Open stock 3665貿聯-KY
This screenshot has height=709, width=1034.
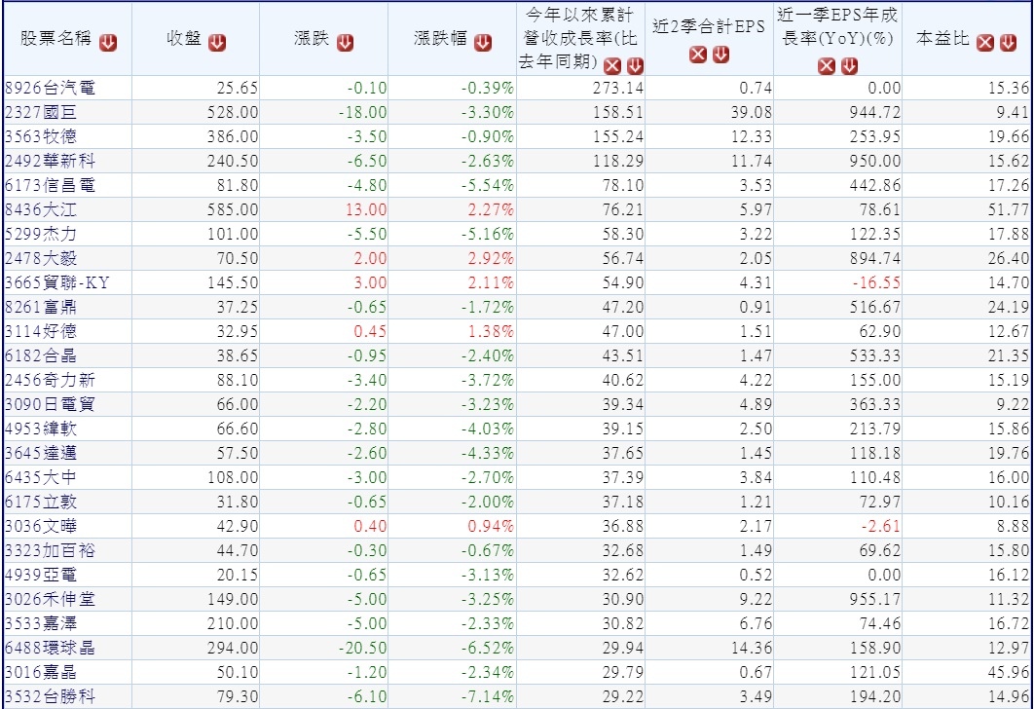57,283
